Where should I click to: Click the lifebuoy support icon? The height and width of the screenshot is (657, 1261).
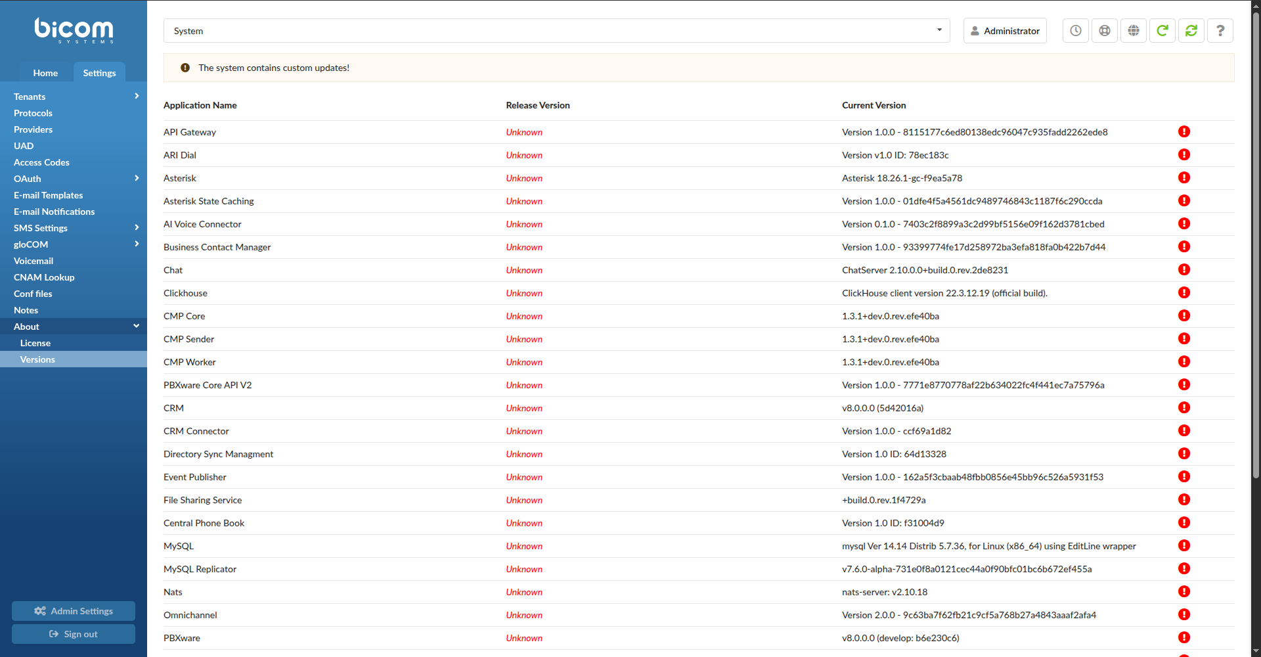1105,31
